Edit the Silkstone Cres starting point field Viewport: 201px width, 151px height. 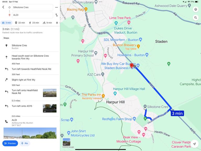tap(32, 7)
